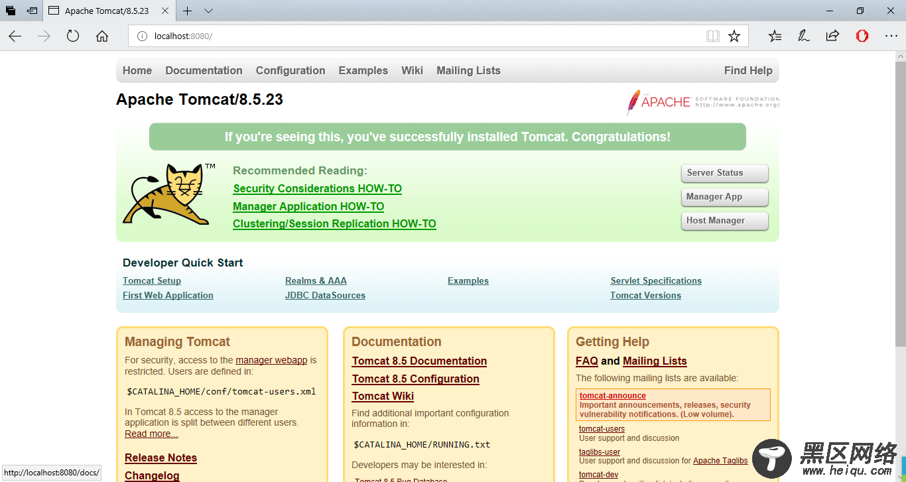Select the Apache Tomcat/8.5.23 browser tab
The image size is (906, 482).
click(x=109, y=11)
